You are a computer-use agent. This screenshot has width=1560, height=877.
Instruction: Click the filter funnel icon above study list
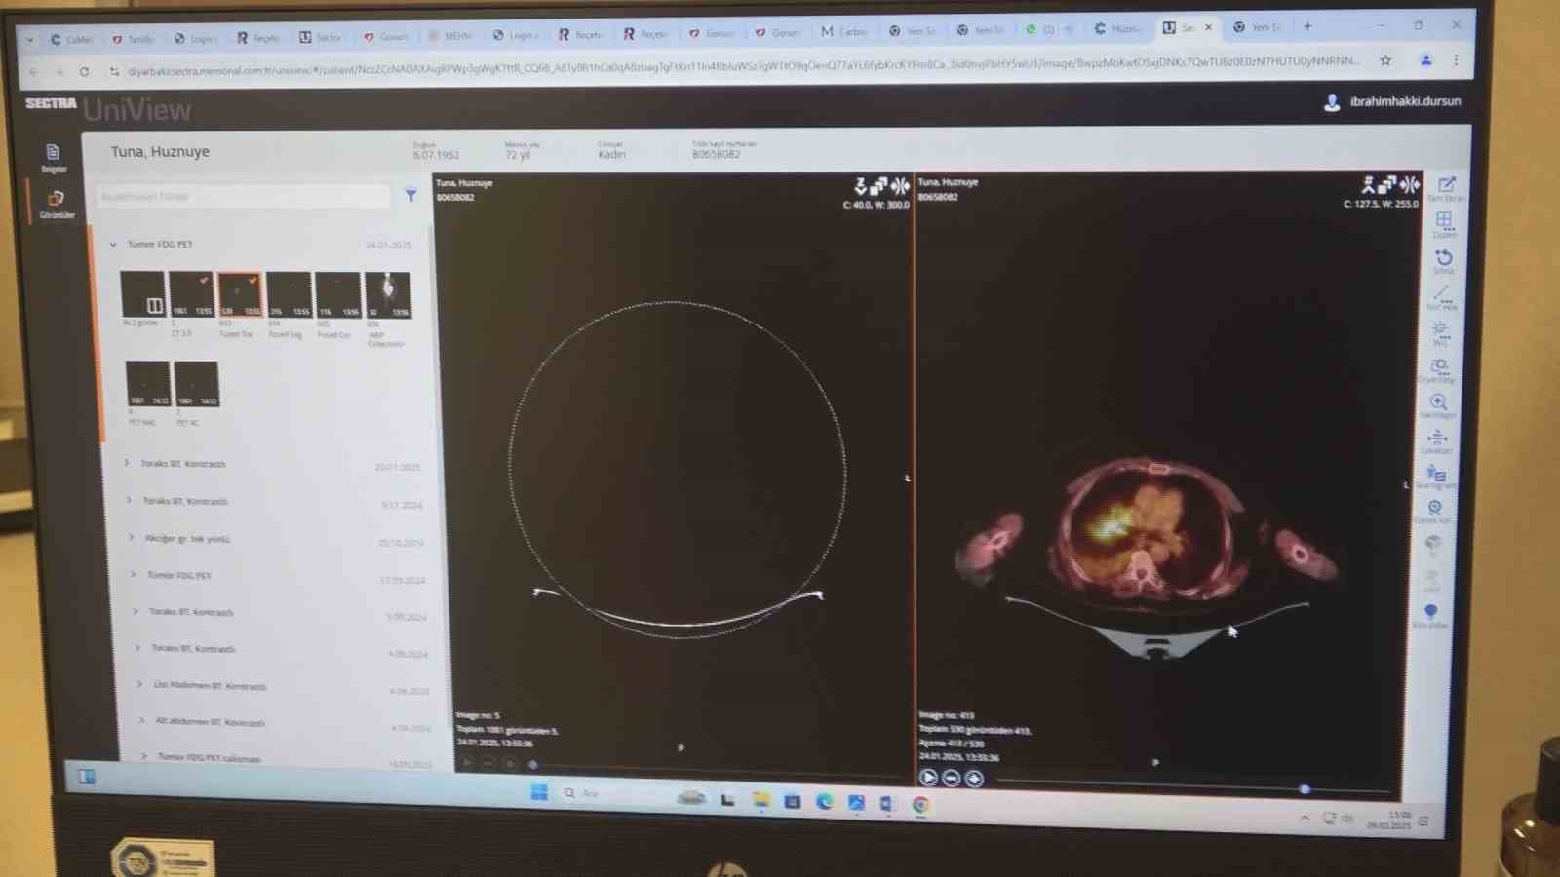[x=410, y=196]
